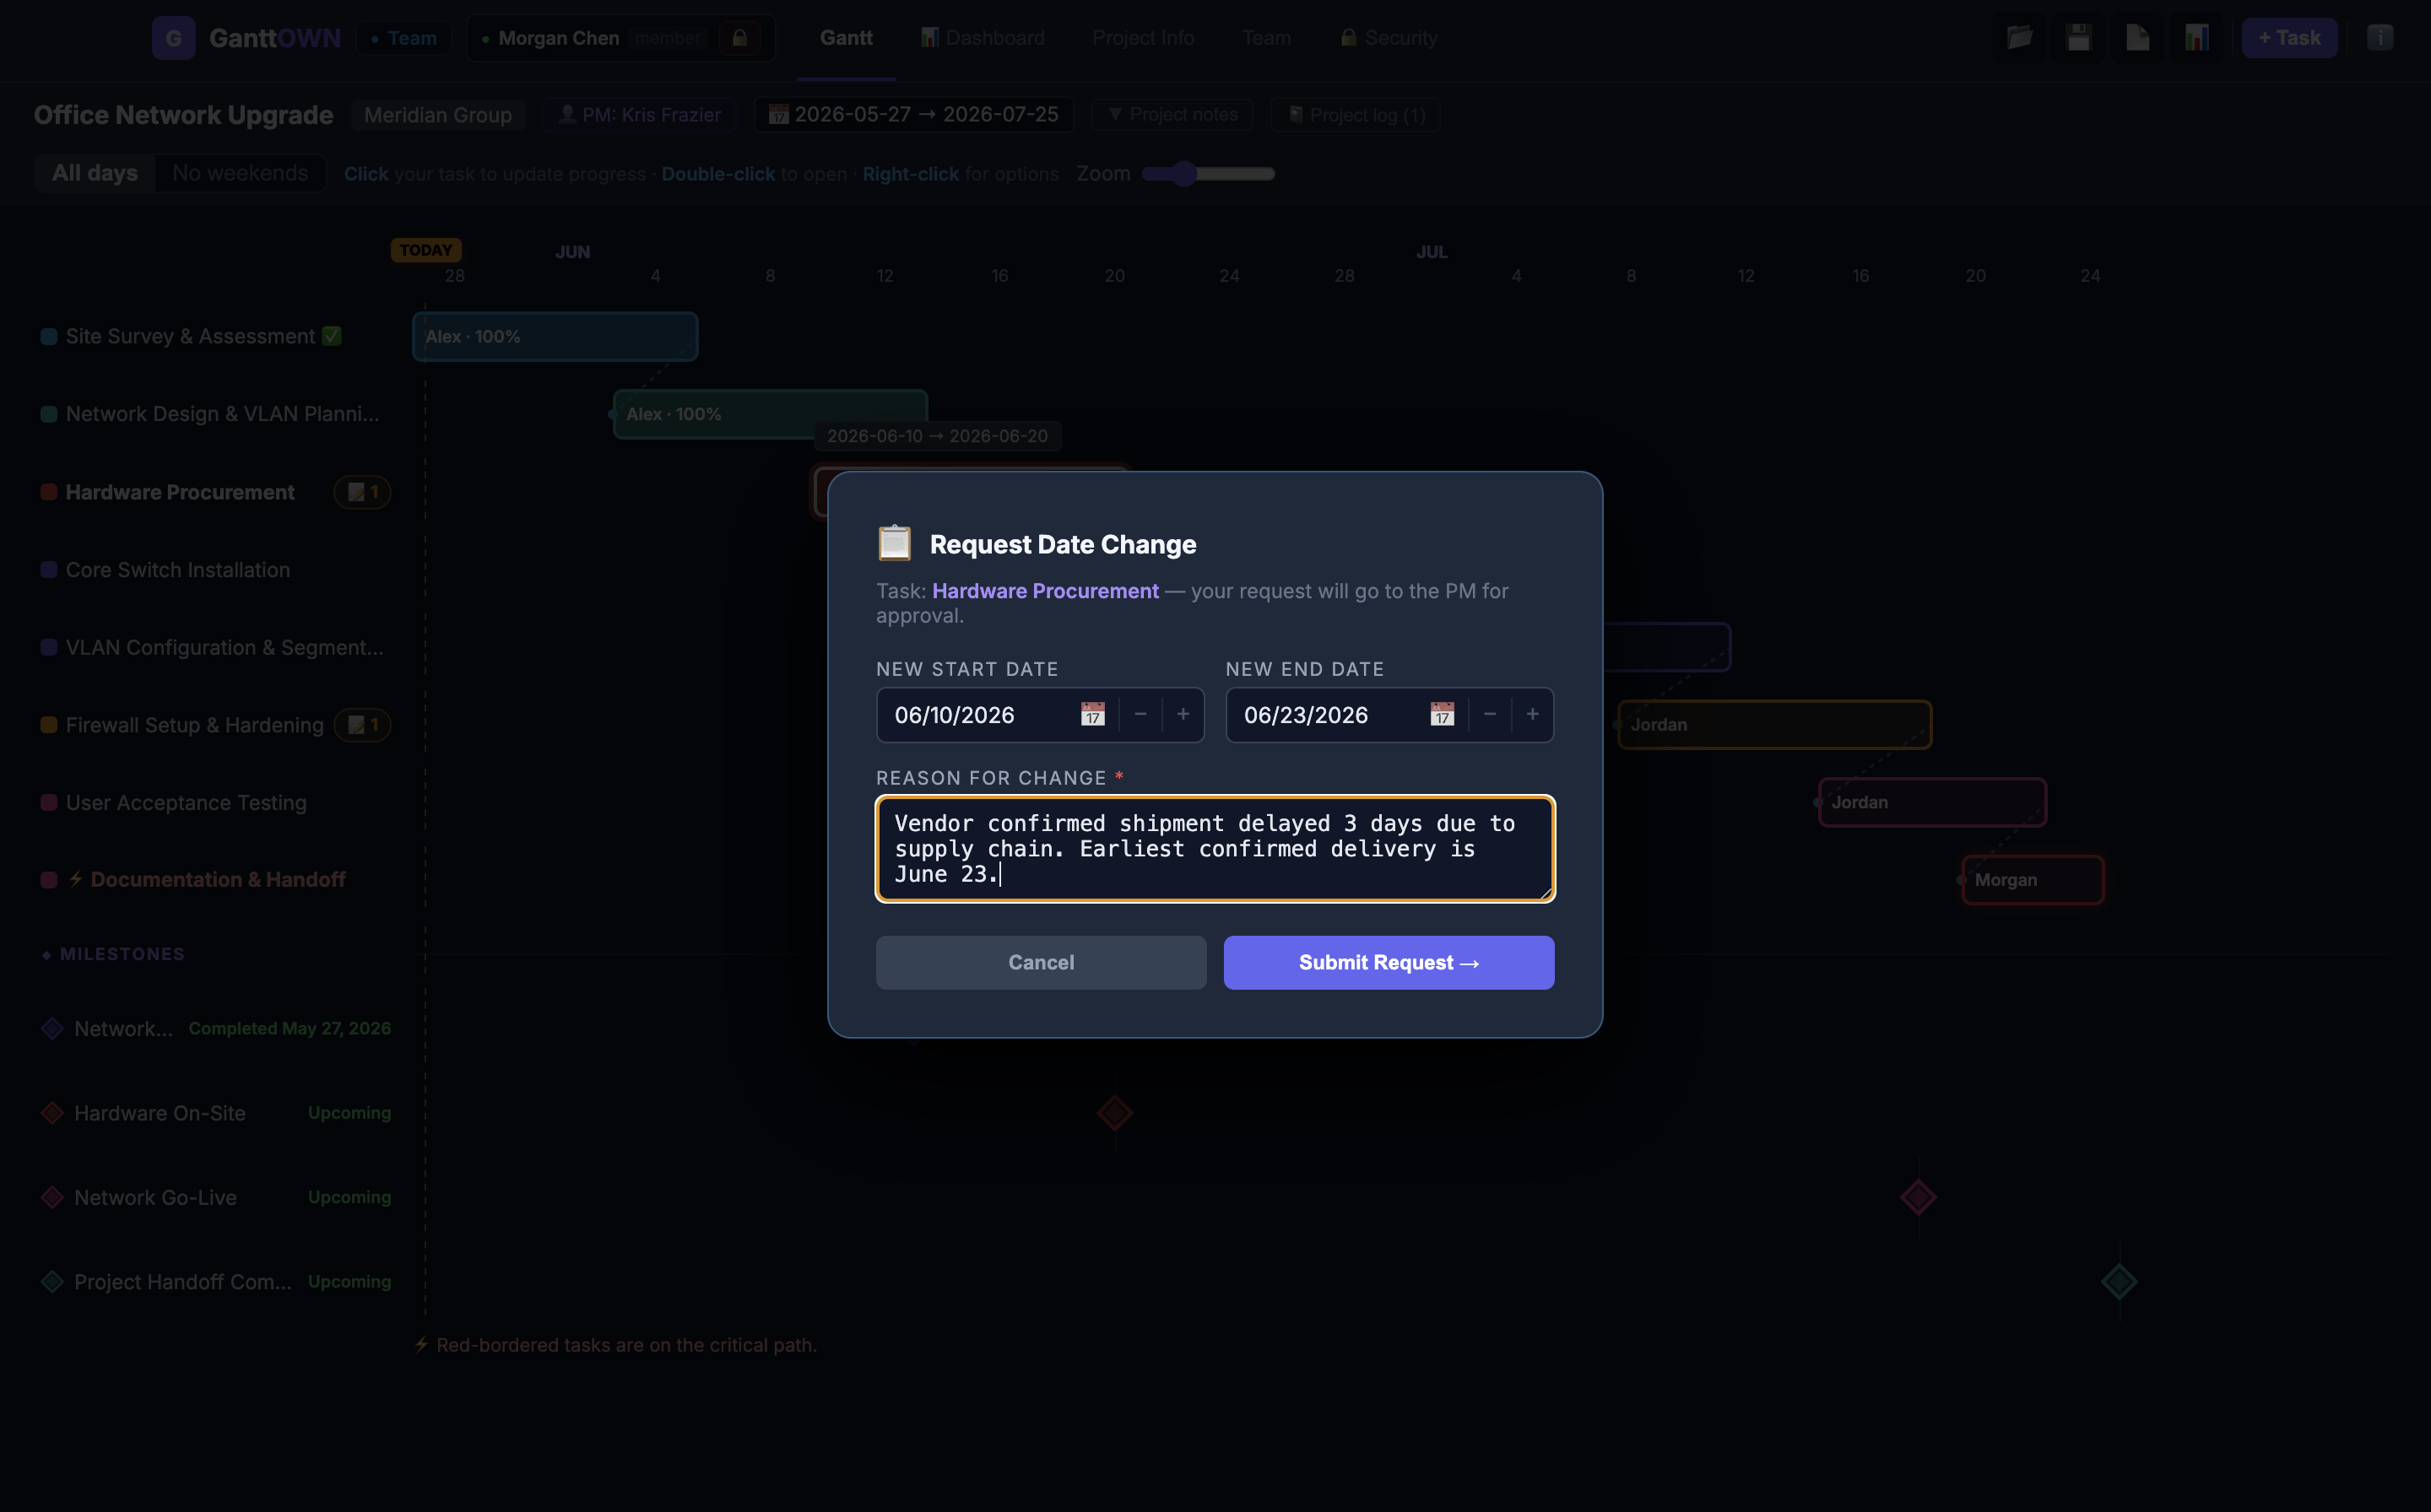Click the GanttOWN G logo icon
This screenshot has height=1512, width=2431.
(x=173, y=38)
